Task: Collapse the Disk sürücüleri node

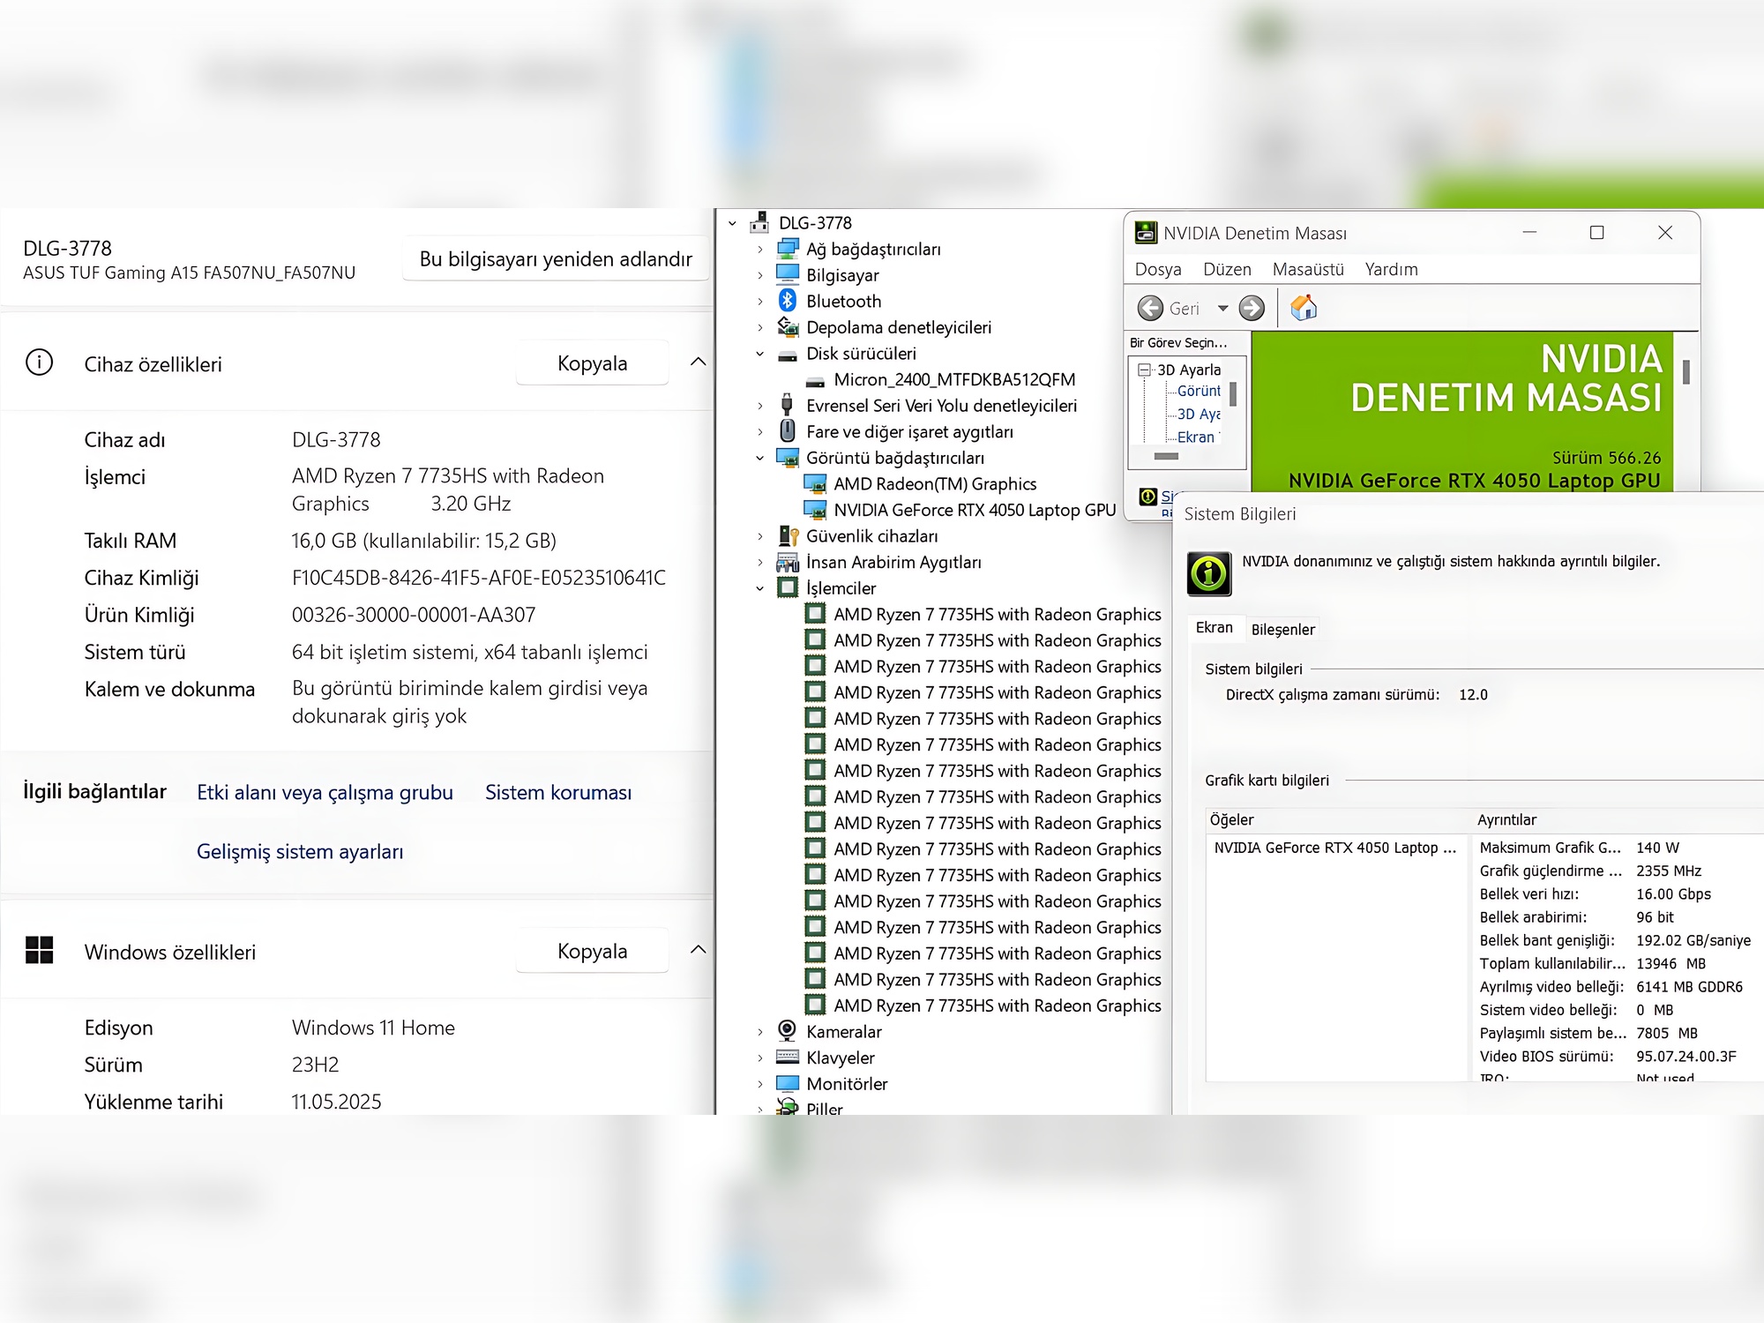Action: point(760,354)
